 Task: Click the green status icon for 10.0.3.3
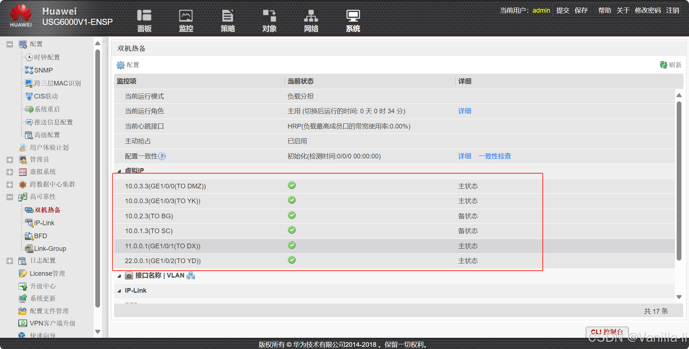pyautogui.click(x=292, y=185)
